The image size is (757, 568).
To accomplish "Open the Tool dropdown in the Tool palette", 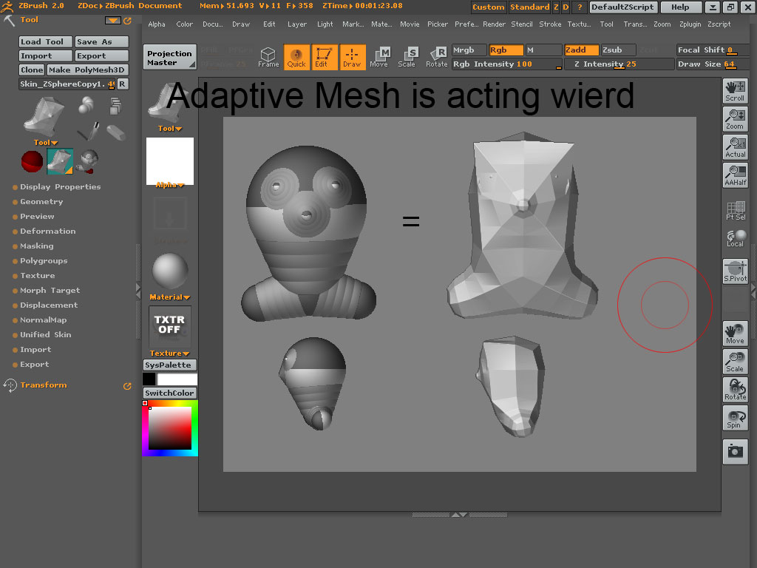I will [x=45, y=143].
